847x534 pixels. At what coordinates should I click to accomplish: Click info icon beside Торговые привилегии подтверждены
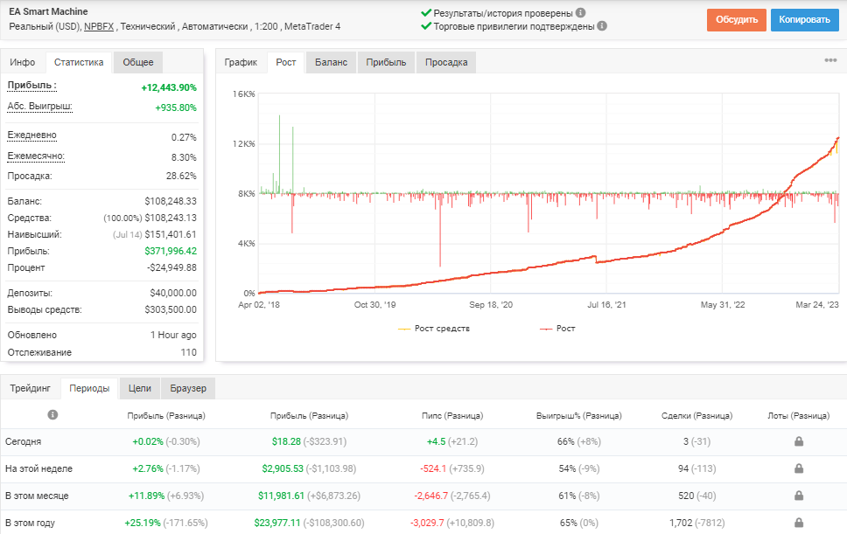pyautogui.click(x=602, y=26)
